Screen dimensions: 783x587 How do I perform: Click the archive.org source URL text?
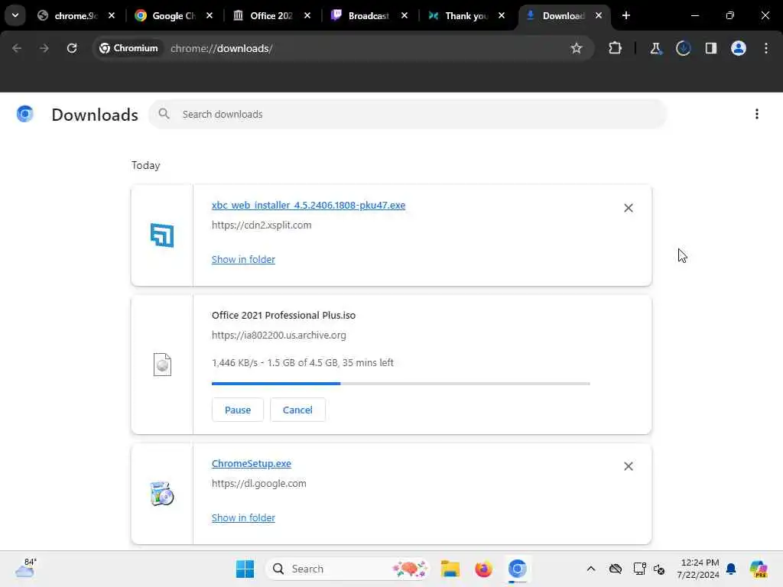click(278, 336)
